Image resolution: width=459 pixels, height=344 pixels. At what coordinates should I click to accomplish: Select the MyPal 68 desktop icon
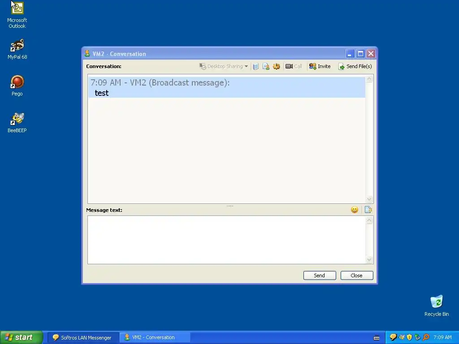click(17, 49)
